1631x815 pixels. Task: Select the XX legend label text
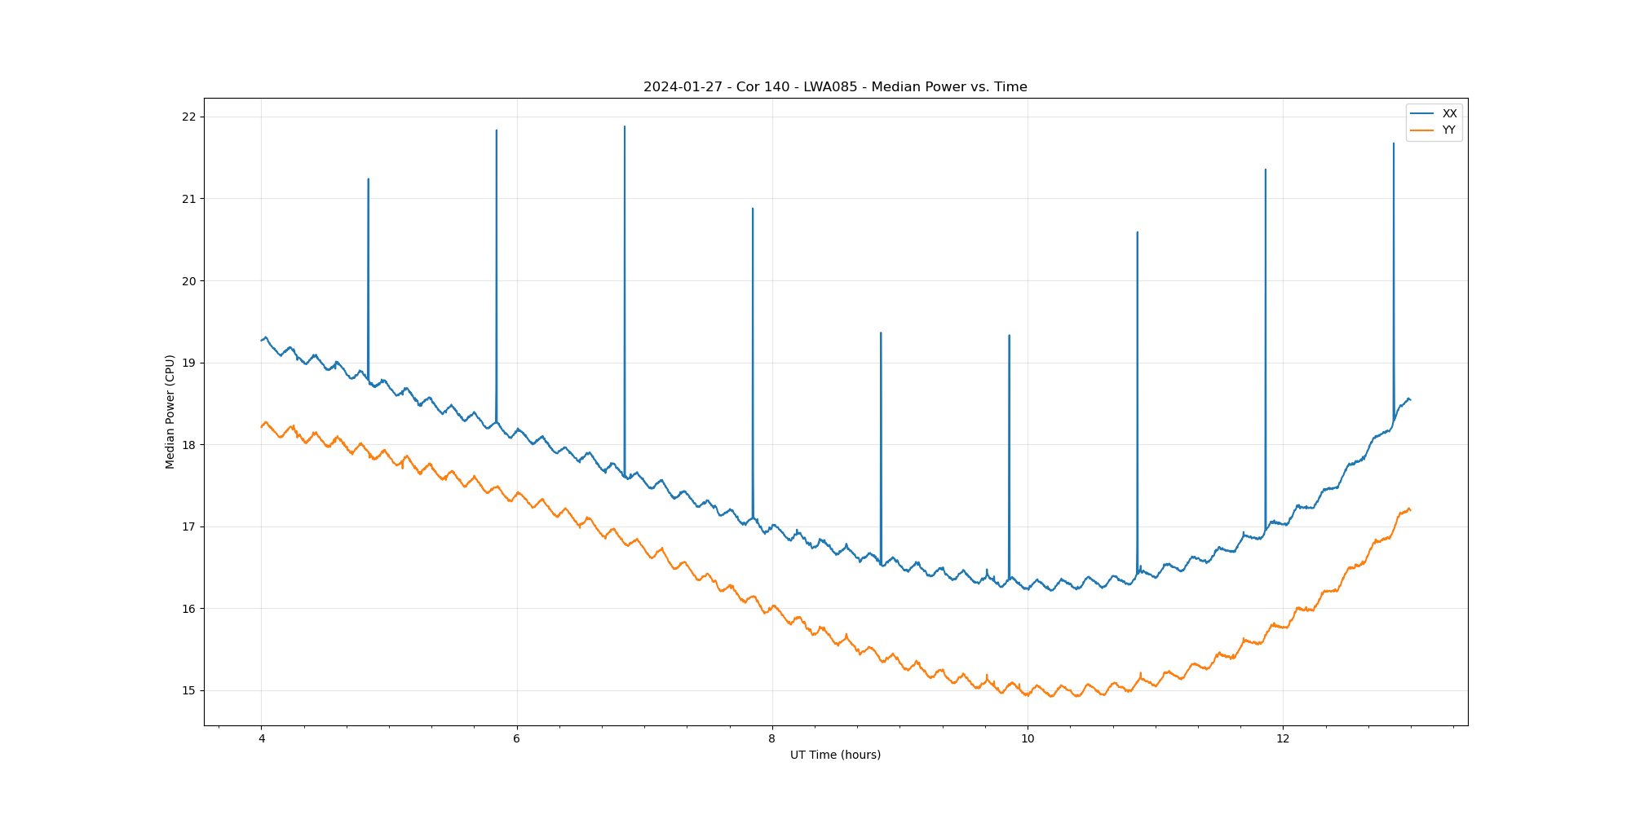[1449, 113]
